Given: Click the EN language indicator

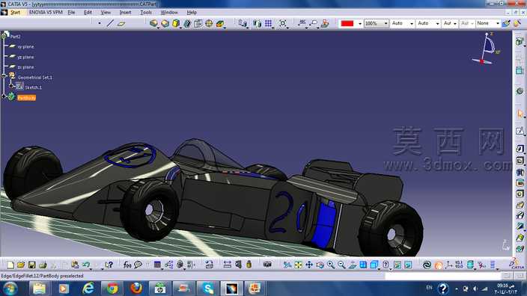Looking at the screenshot, I should (429, 288).
